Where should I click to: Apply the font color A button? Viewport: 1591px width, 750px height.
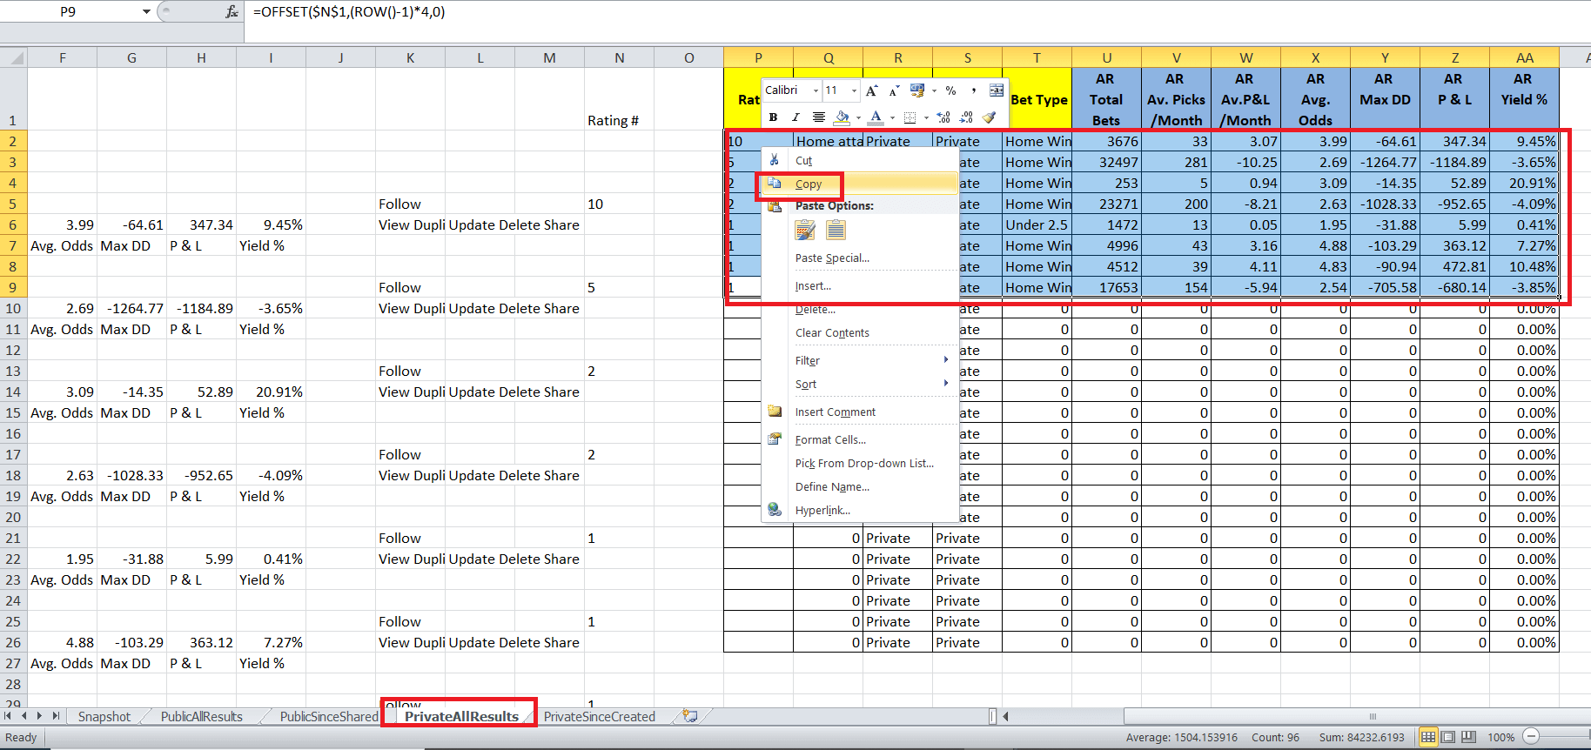pyautogui.click(x=876, y=117)
